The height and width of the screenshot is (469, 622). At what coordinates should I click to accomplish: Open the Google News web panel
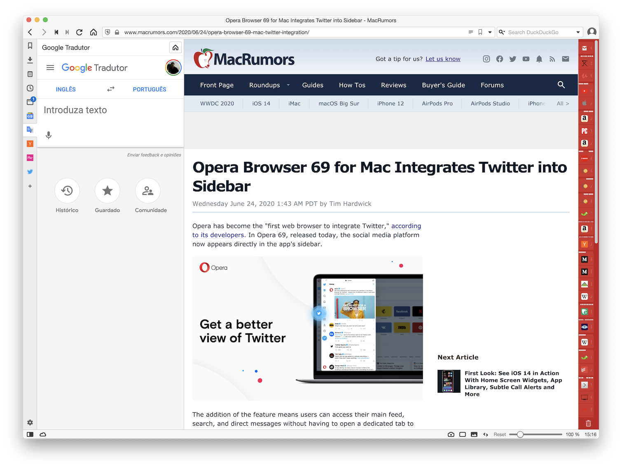tap(30, 116)
